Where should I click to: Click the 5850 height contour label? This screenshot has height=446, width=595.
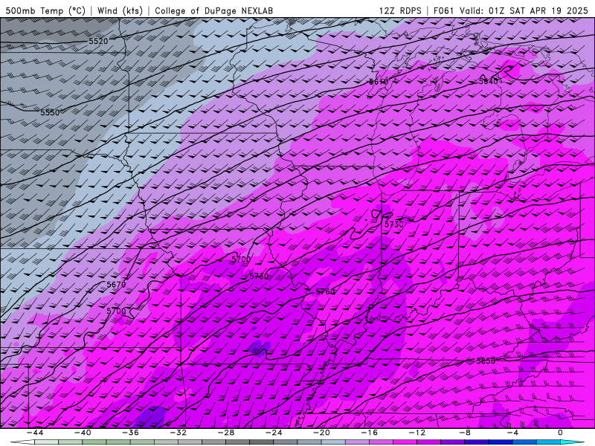[x=486, y=361]
